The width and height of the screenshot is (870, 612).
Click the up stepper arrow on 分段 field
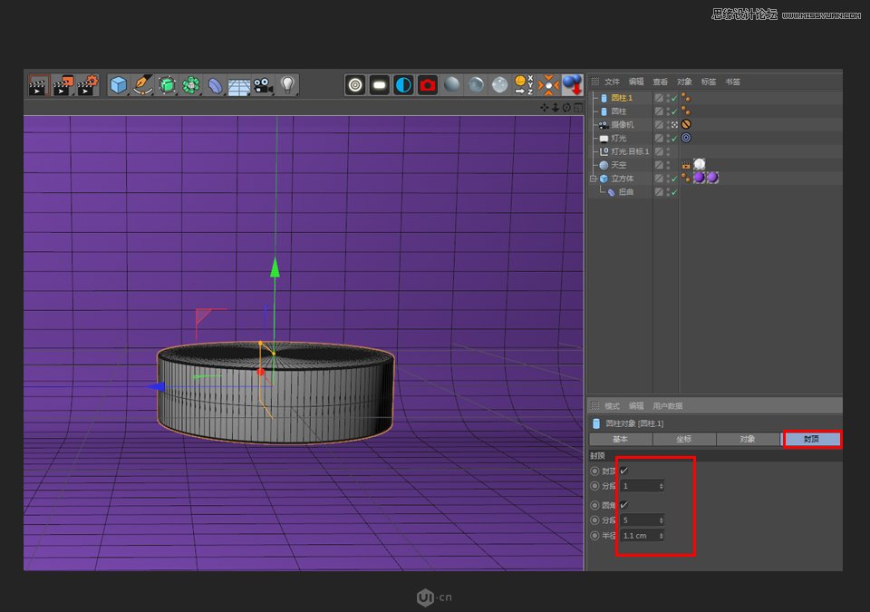661,482
